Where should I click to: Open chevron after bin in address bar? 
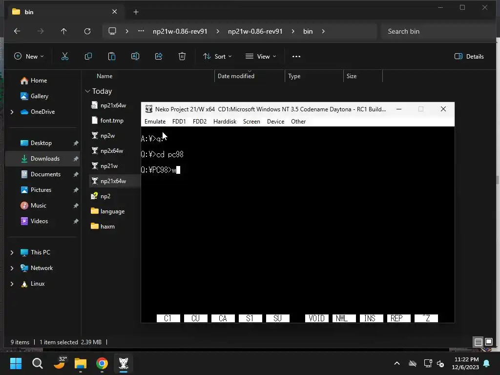click(x=323, y=31)
